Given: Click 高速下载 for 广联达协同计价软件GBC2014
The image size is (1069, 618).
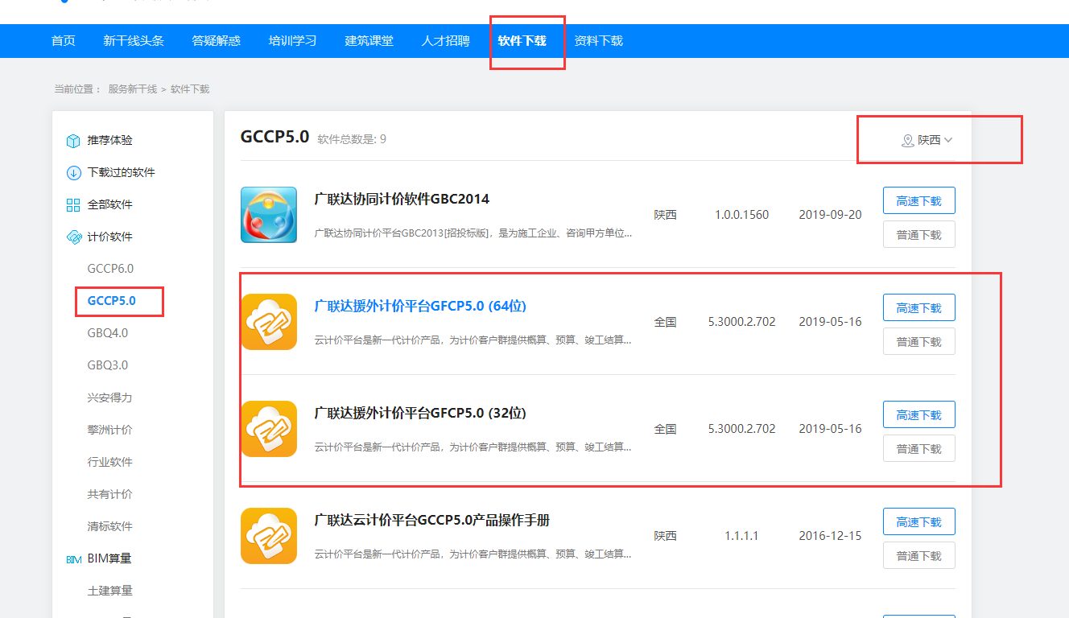Looking at the screenshot, I should click(x=919, y=201).
